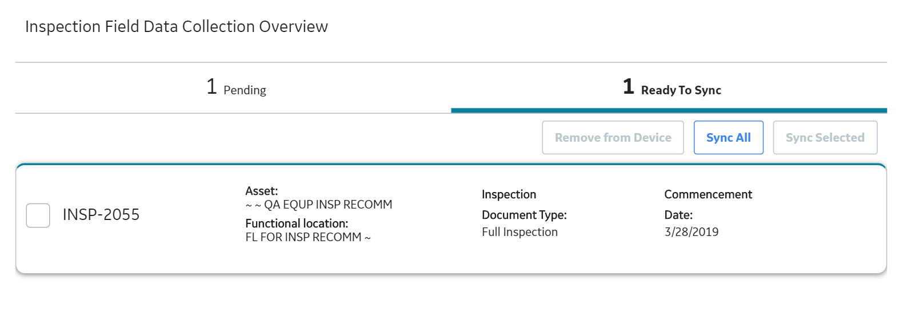This screenshot has width=899, height=320.
Task: Click Remove from Device button
Action: [613, 138]
